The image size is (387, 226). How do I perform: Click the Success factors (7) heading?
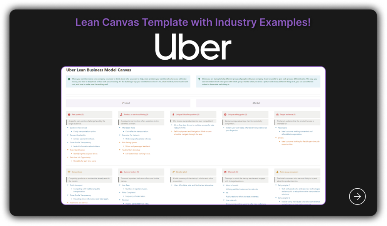click(131, 172)
